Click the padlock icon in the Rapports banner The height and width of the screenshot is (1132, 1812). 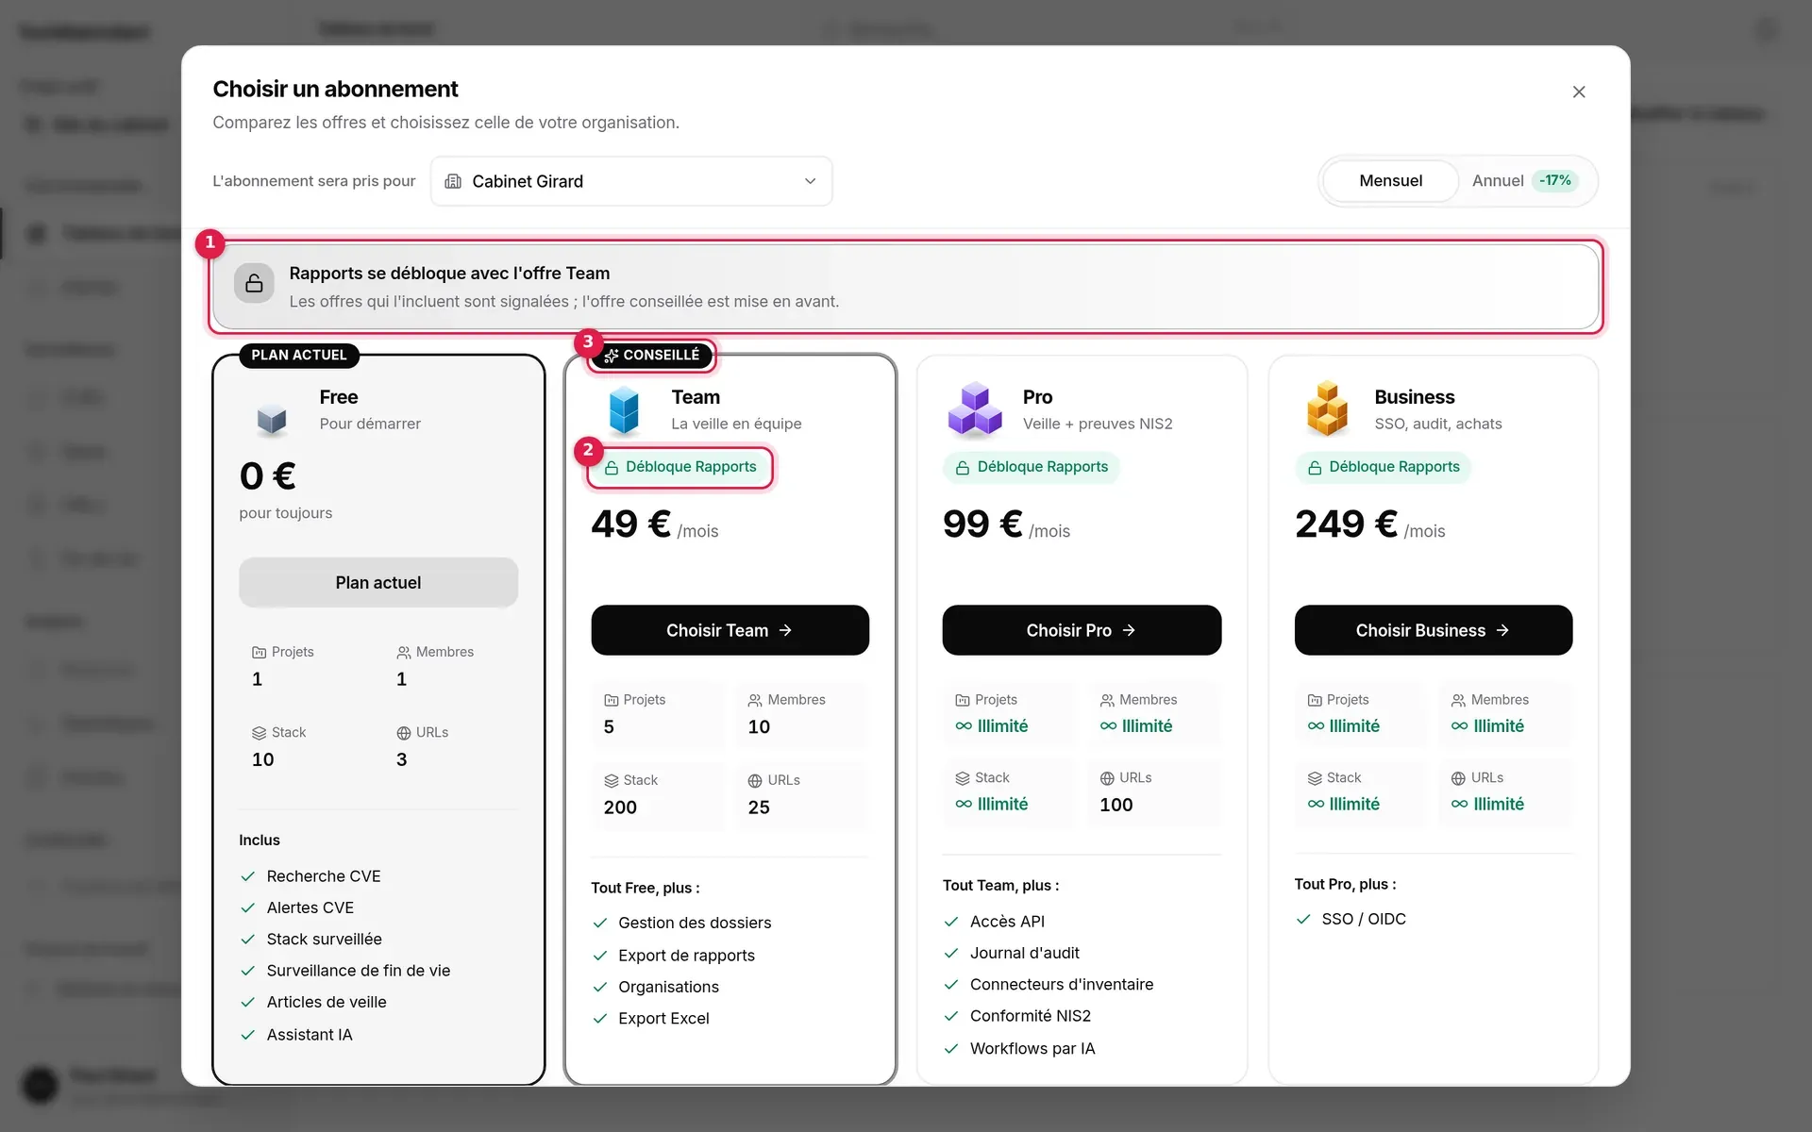point(254,283)
